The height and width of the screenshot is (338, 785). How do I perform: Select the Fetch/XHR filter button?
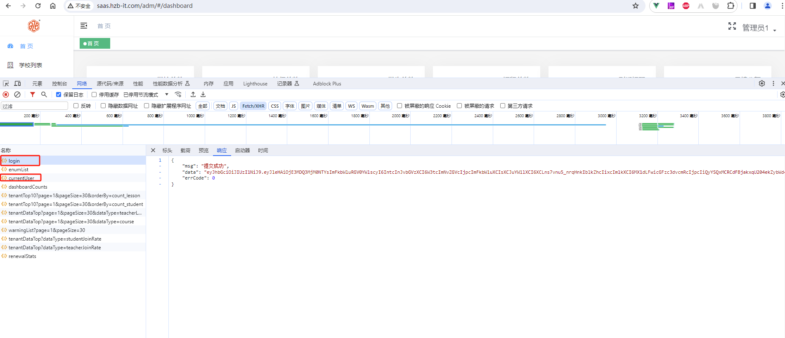[253, 106]
